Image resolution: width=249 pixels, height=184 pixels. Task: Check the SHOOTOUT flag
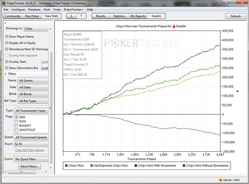coord(17,130)
